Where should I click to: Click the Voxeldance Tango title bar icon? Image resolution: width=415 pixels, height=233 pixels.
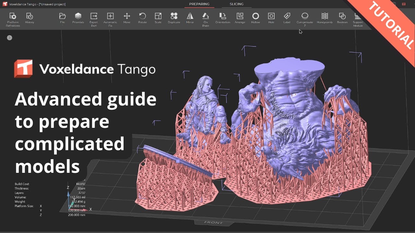point(5,4)
